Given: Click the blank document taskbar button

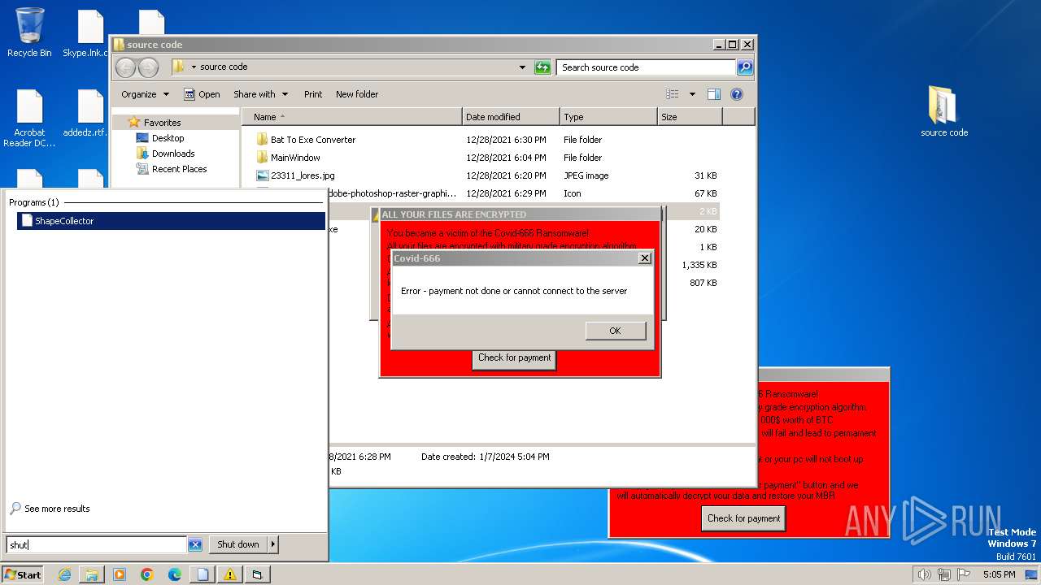Looking at the screenshot, I should pyautogui.click(x=203, y=574).
